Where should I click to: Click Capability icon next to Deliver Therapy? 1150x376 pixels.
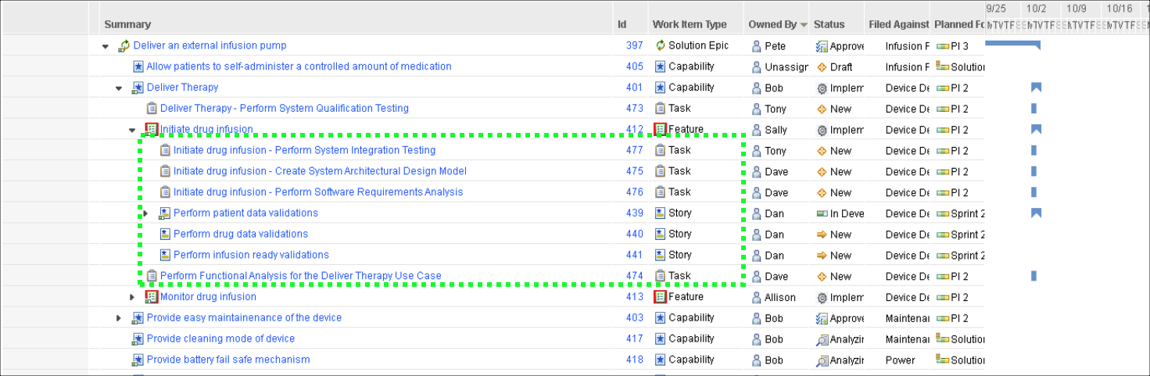click(138, 88)
